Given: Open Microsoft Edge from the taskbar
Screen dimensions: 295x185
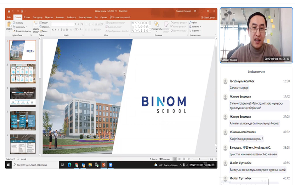Looking at the screenshot, I should coord(69,165).
